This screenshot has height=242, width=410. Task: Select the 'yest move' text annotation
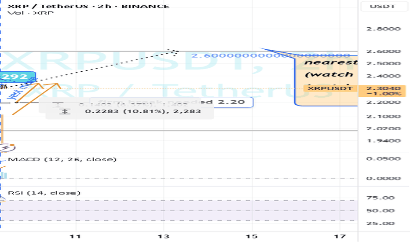point(22,88)
